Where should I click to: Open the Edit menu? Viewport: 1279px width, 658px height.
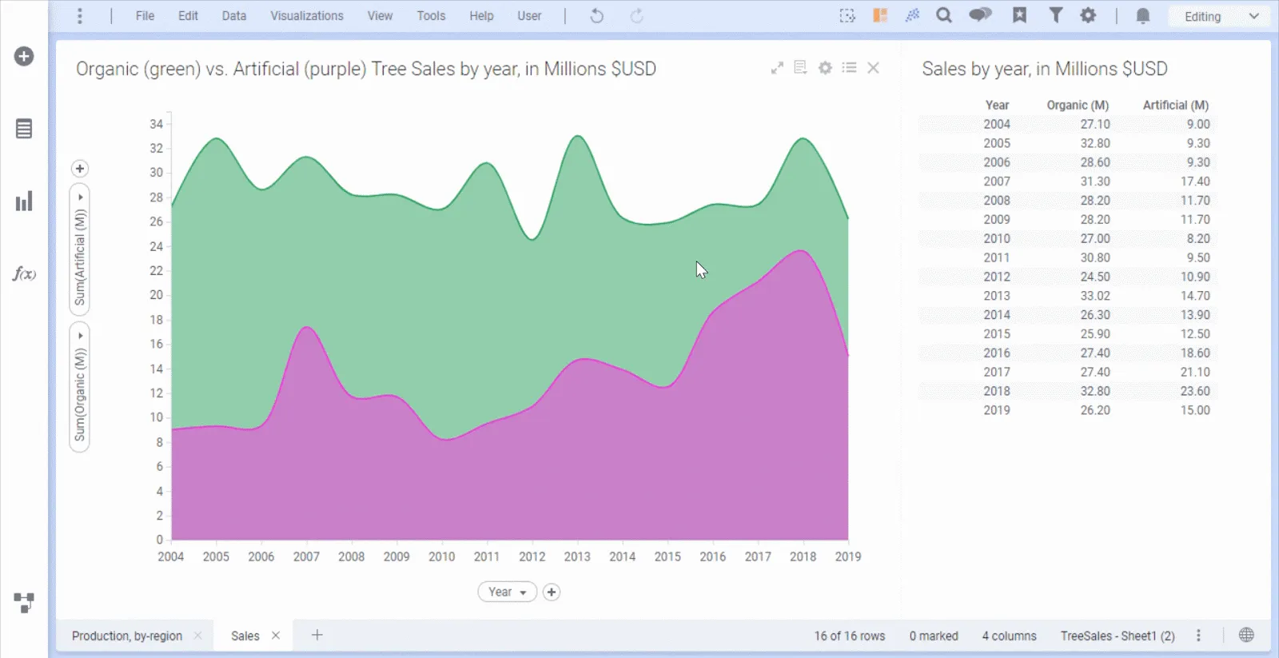[188, 16]
